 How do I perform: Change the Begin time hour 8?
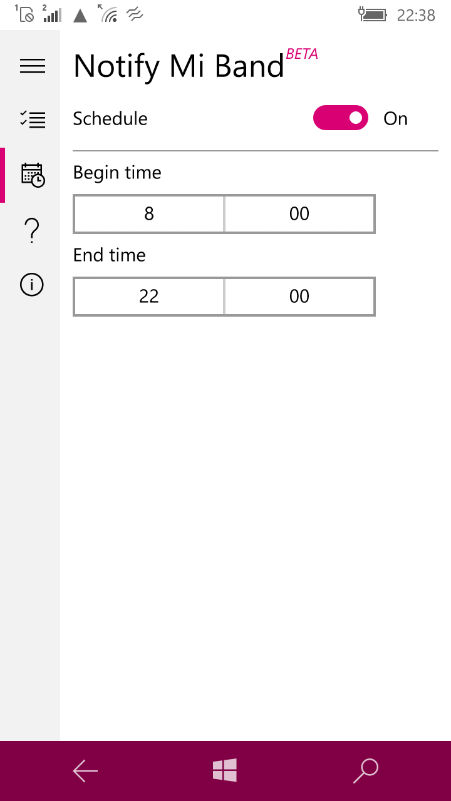(x=149, y=214)
